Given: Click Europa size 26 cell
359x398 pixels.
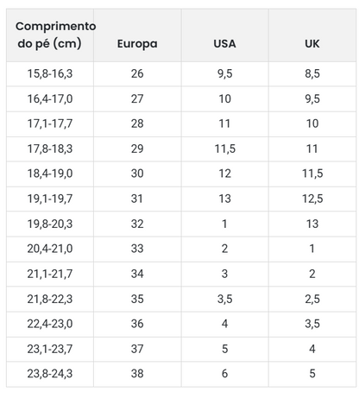Looking at the screenshot, I should click(137, 73).
